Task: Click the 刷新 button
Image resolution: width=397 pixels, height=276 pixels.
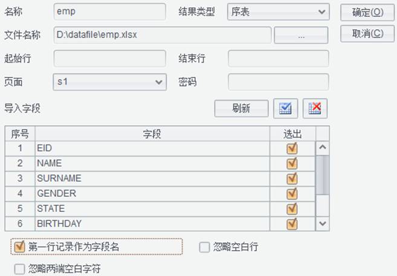Action: tap(241, 108)
